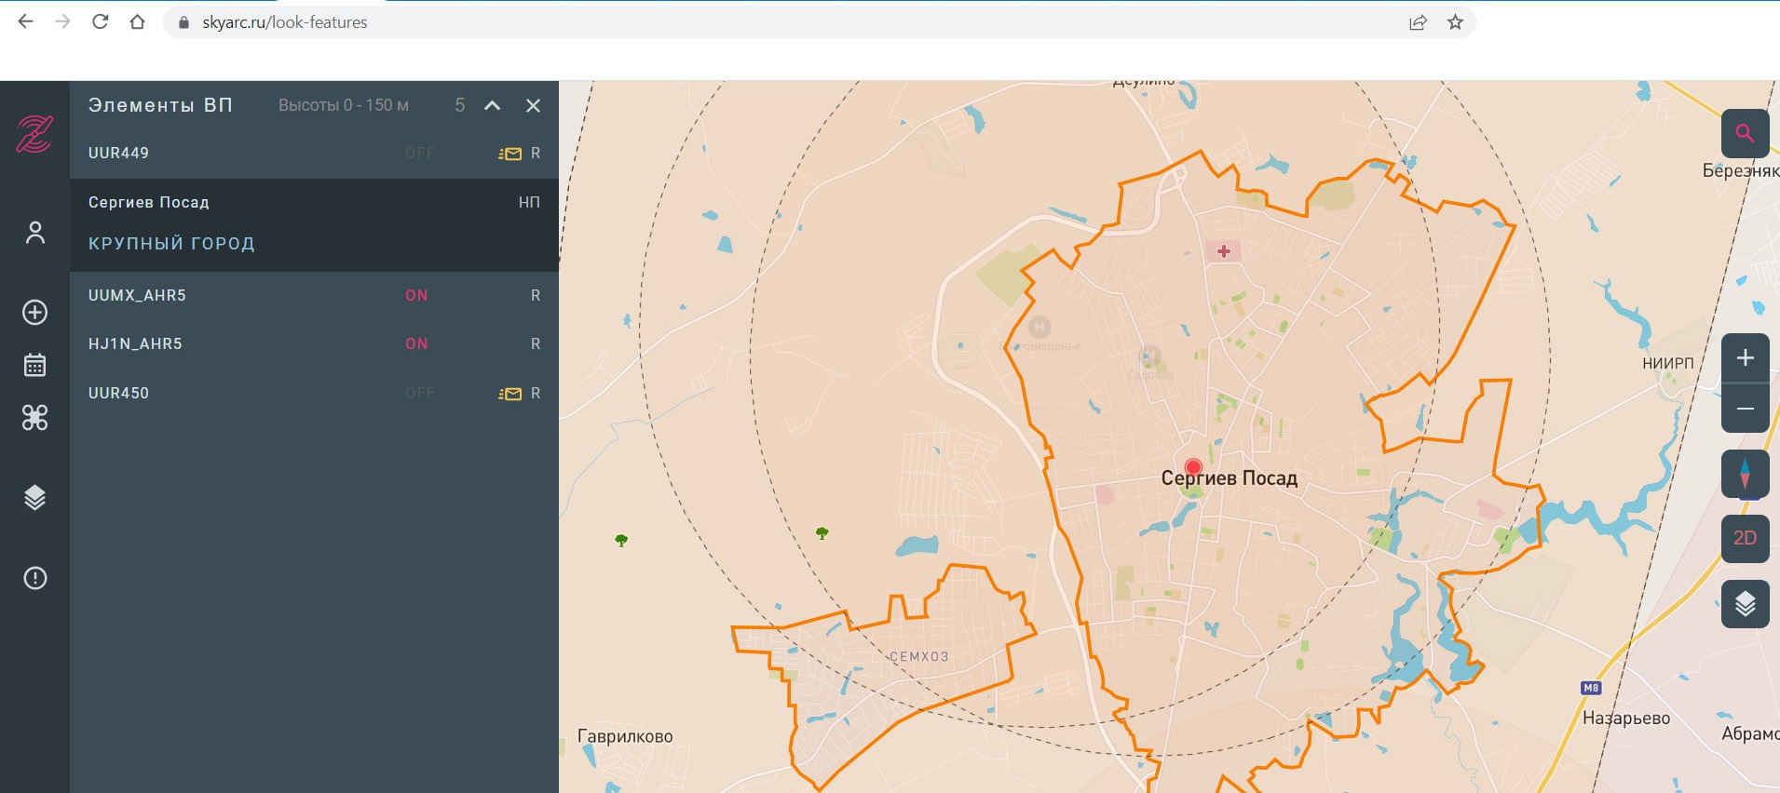The height and width of the screenshot is (793, 1780).
Task: Toggle UUMX_AHR5 ON status
Action: (x=416, y=295)
